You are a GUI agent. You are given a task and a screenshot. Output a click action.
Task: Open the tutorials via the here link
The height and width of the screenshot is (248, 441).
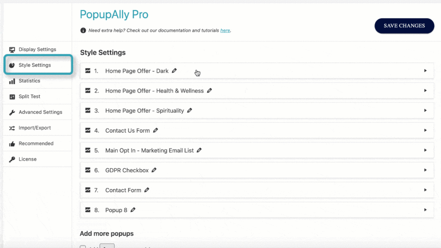click(x=226, y=30)
